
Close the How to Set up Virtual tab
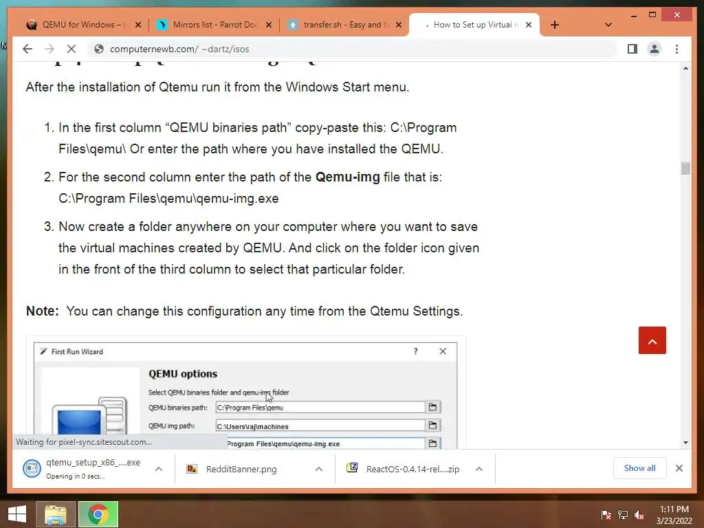click(x=529, y=25)
